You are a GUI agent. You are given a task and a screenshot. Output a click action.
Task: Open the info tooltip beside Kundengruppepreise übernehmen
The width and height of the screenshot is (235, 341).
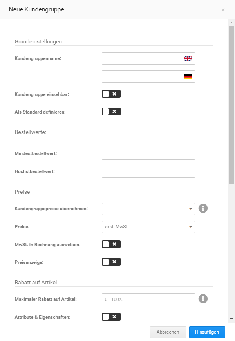tap(203, 208)
